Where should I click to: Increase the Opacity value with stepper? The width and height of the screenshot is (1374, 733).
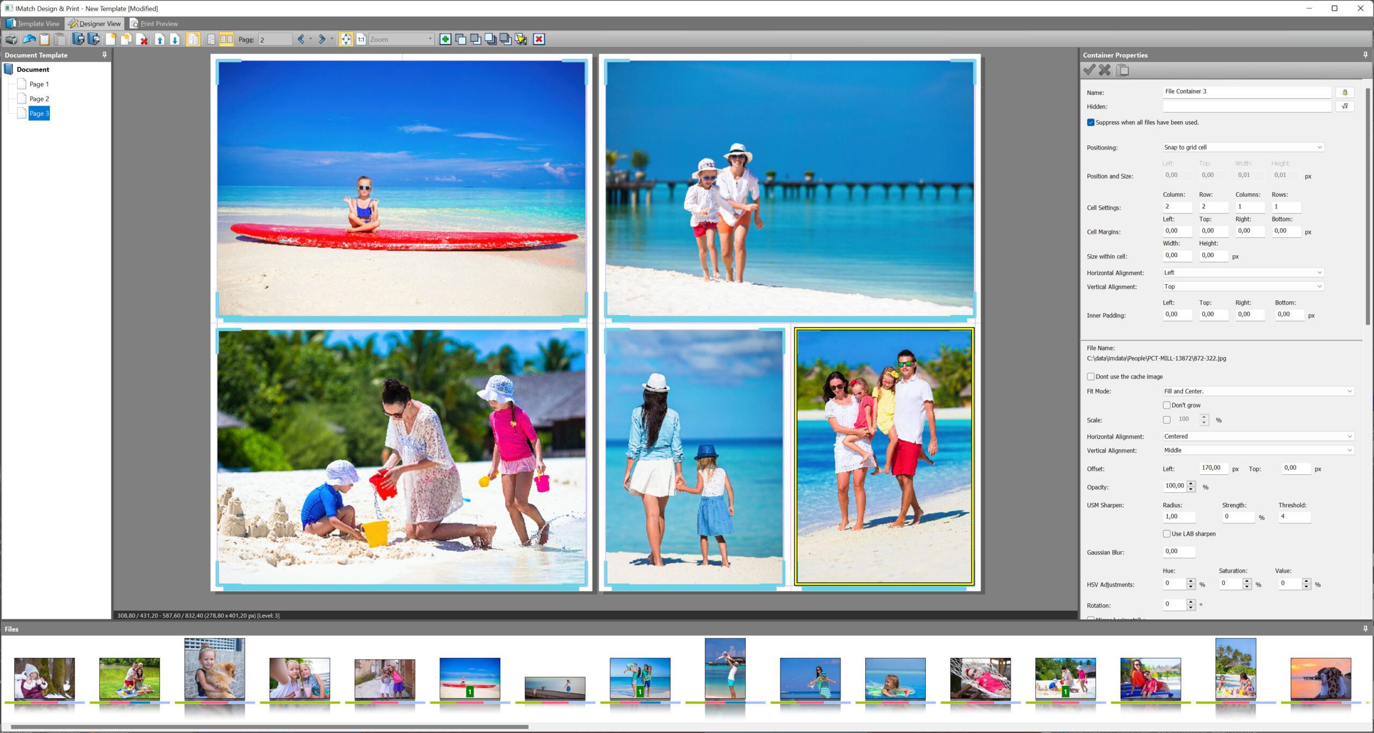point(1191,484)
